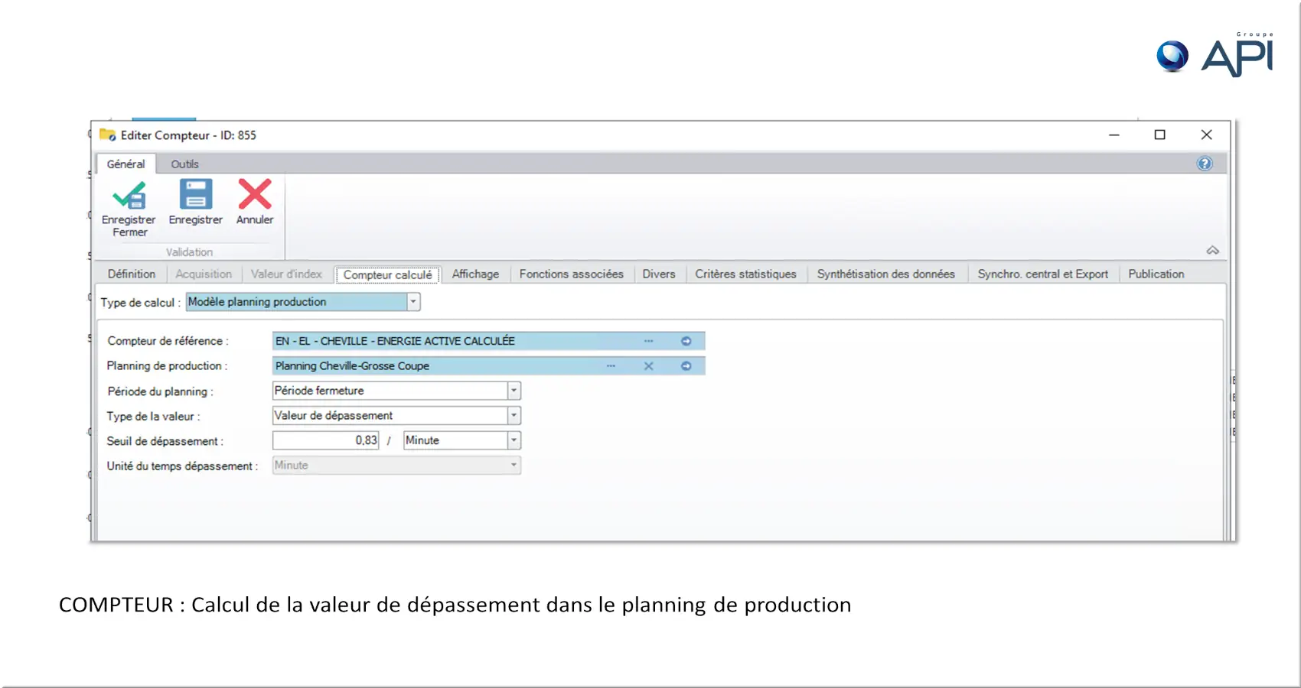Viewport: 1301px width, 688px height.
Task: Browse Compteur de référence with ellipsis
Action: tap(648, 341)
